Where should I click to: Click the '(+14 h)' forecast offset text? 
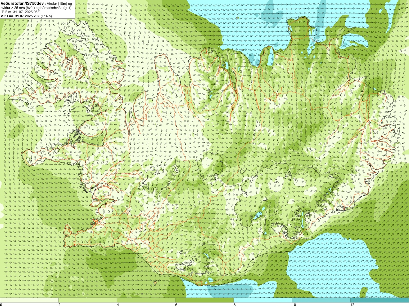pyautogui.click(x=47, y=16)
